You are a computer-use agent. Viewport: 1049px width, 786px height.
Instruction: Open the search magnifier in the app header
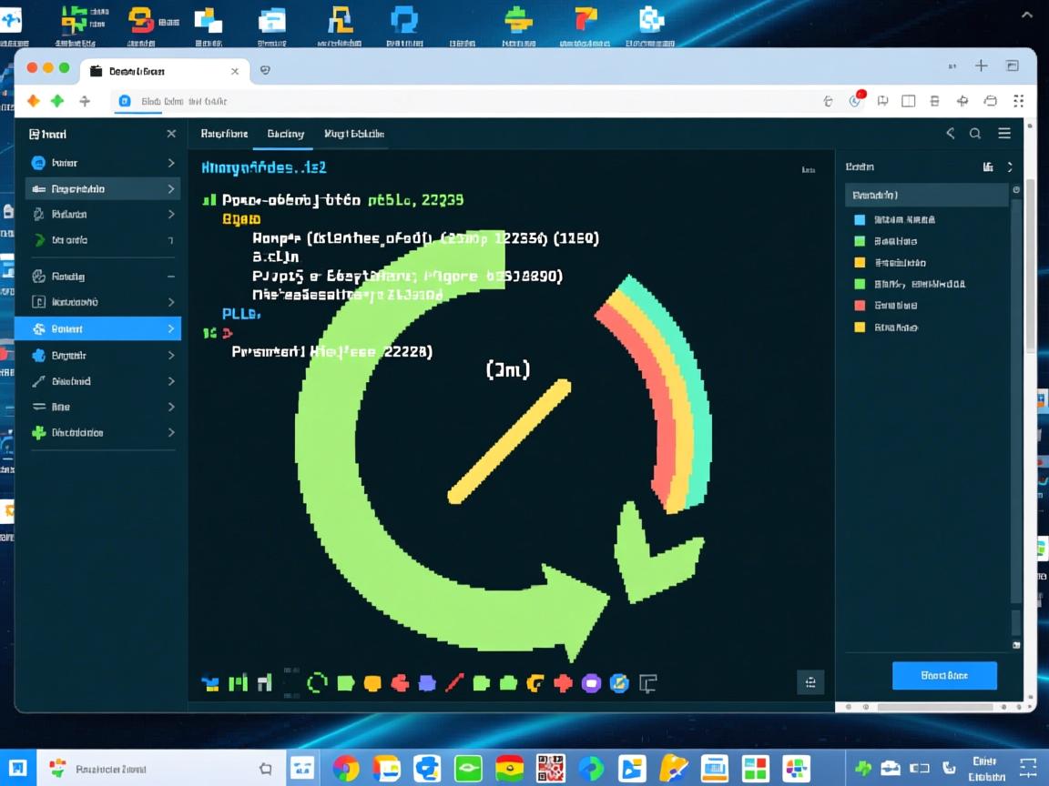coord(975,134)
